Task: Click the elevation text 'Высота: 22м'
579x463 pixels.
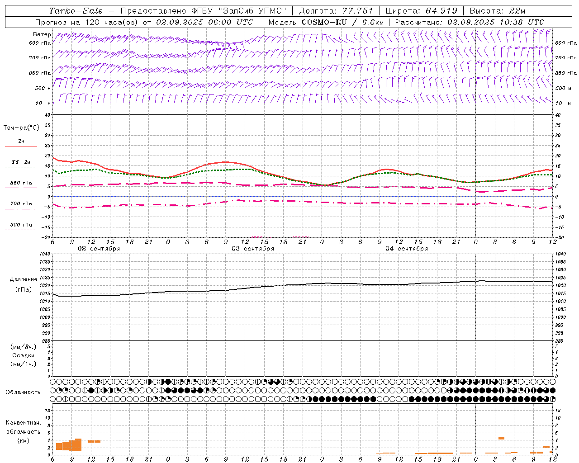Action: (x=498, y=11)
